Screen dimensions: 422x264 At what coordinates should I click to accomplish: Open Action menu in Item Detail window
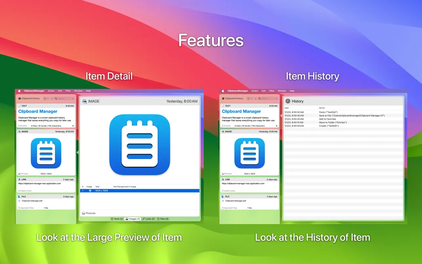click(x=51, y=91)
